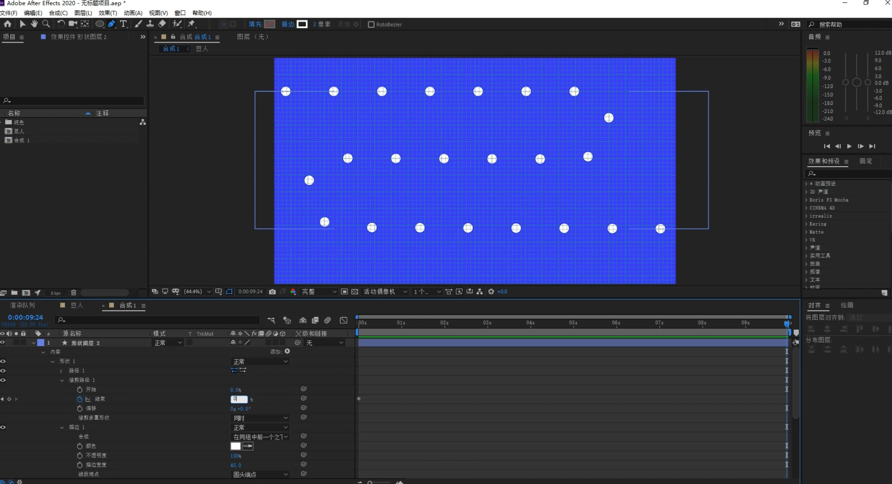Play the preview with play button
892x484 pixels.
pyautogui.click(x=849, y=146)
